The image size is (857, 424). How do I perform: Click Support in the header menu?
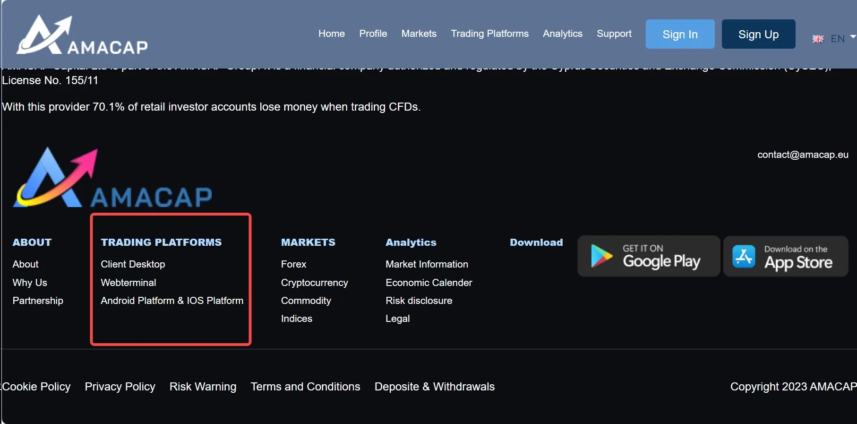tap(614, 34)
